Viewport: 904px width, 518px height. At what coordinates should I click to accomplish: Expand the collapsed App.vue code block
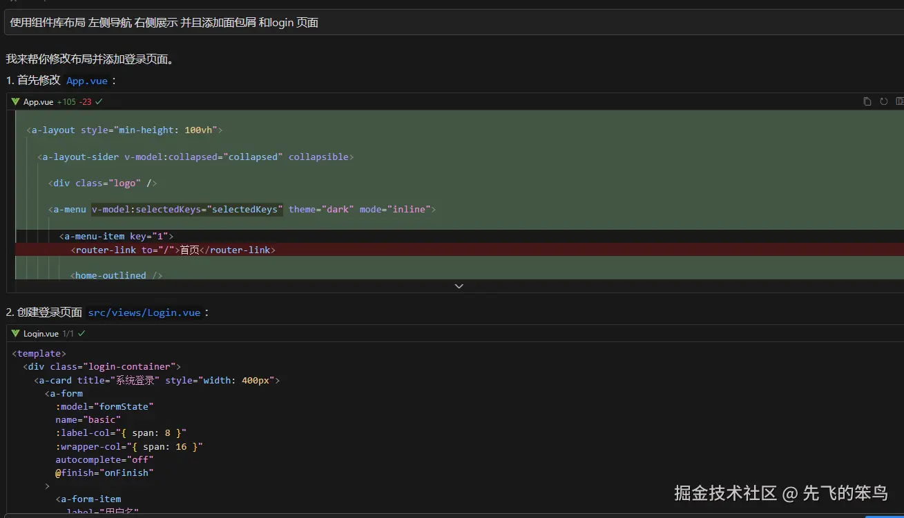tap(459, 286)
